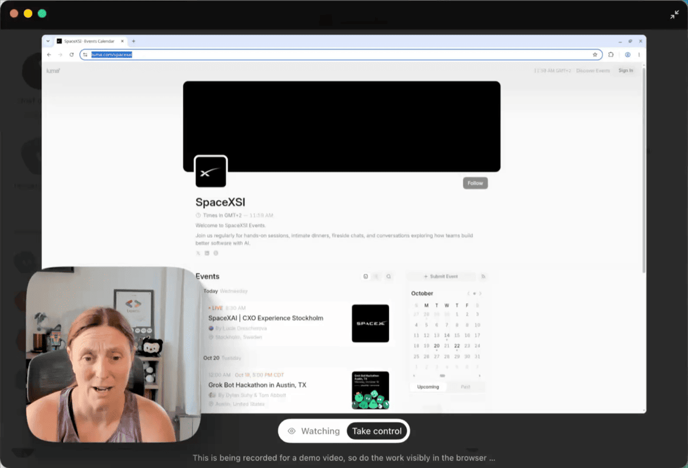This screenshot has width=688, height=468.
Task: Click the black SpaceXSI banner image
Action: point(342,126)
